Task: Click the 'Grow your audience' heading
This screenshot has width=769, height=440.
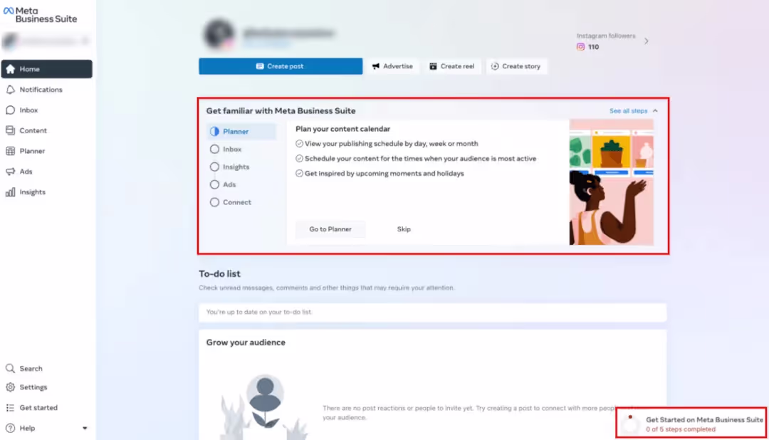Action: tap(246, 342)
